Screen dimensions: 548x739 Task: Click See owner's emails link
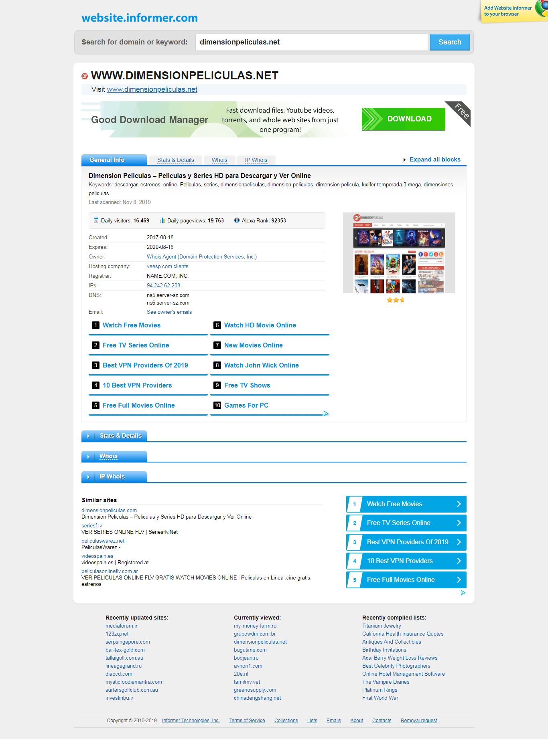coord(169,312)
